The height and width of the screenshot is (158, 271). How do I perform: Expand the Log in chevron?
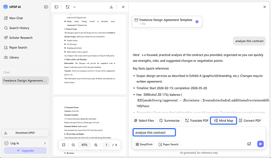[45, 143]
